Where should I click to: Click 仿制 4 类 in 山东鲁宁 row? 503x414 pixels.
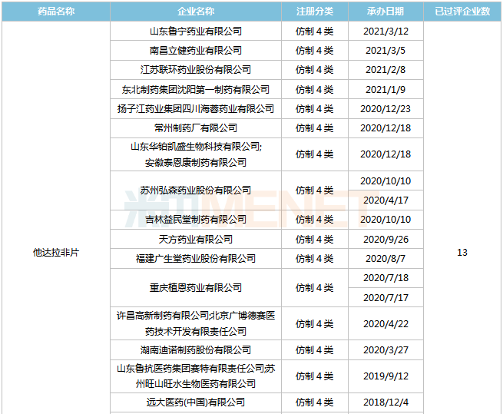tap(315, 31)
